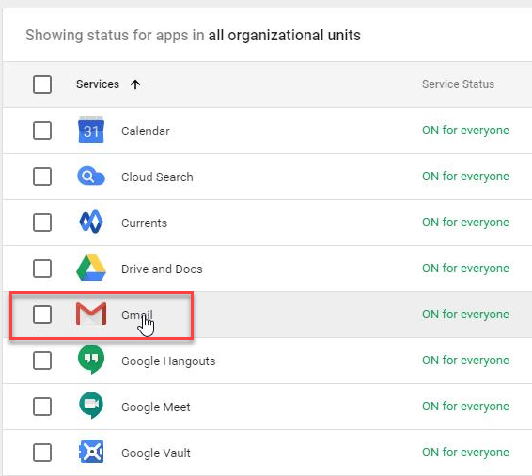
Task: Click Google Vault's ON for everyone status
Action: click(465, 453)
